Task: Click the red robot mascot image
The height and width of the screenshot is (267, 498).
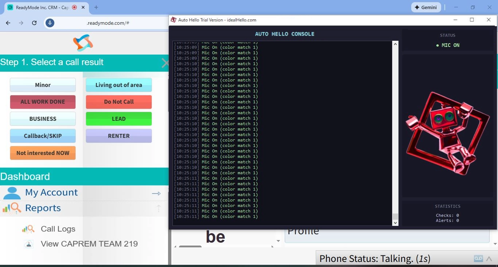Action: tap(447, 133)
